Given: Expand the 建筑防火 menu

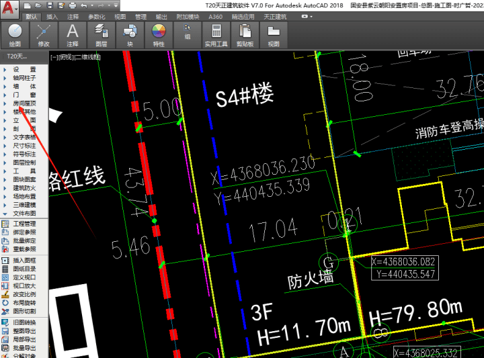Looking at the screenshot, I should 24,188.
